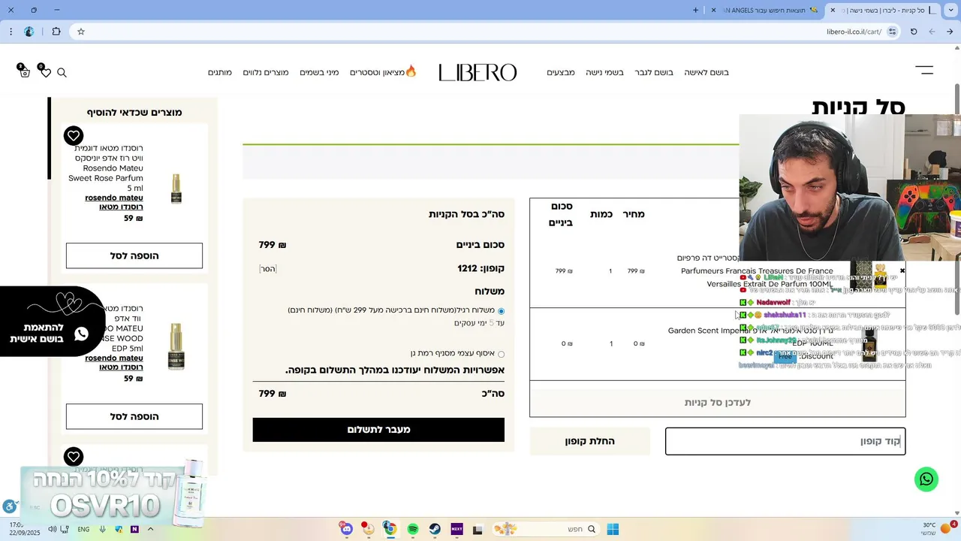Select self pickup from Ramat Gan branch

(x=501, y=354)
